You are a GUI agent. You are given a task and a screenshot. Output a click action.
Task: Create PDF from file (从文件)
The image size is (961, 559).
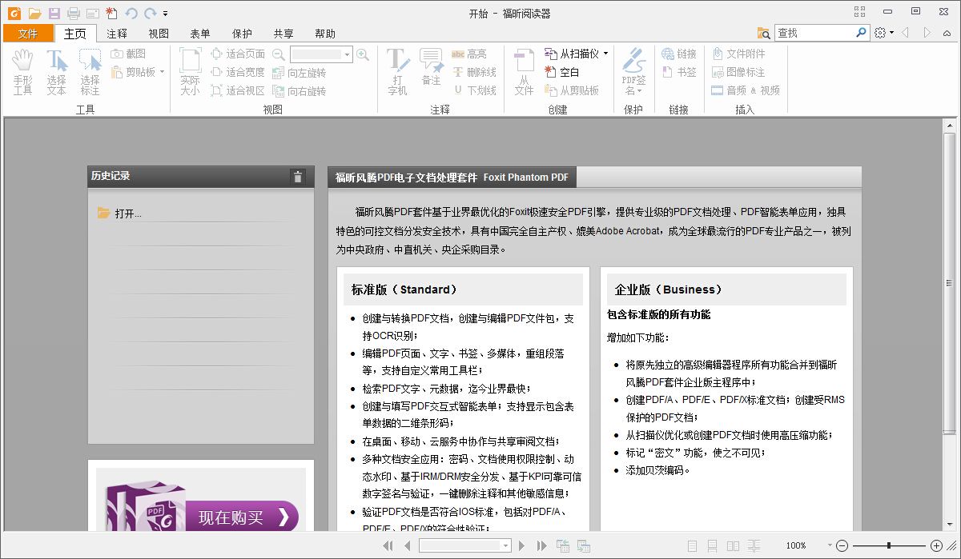click(x=524, y=72)
